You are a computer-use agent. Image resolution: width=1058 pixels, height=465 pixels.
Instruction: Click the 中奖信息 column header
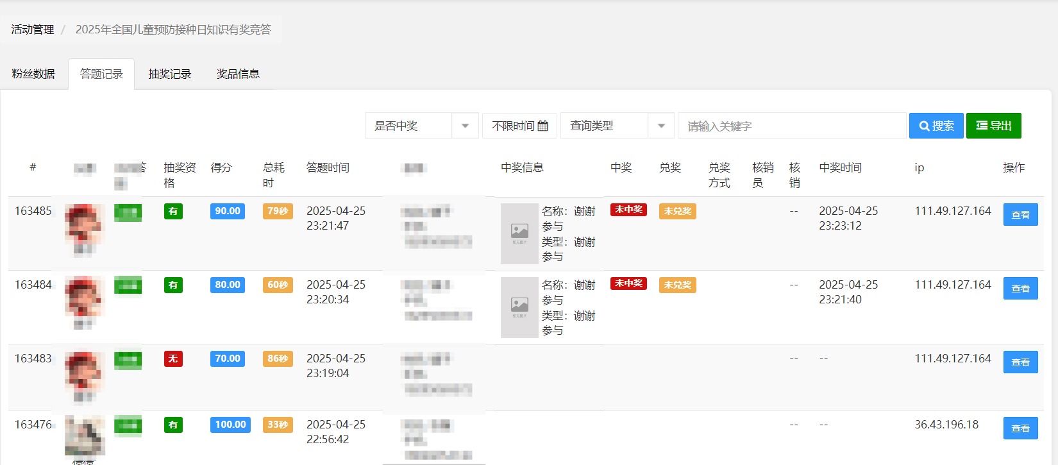coord(522,167)
